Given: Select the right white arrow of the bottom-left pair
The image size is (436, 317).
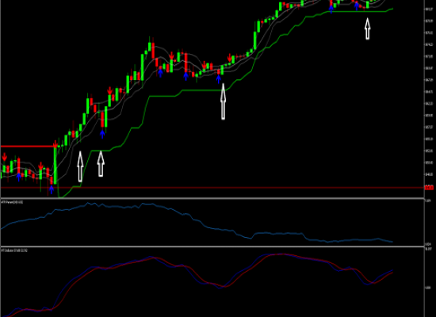Looking at the screenshot, I should [x=101, y=164].
